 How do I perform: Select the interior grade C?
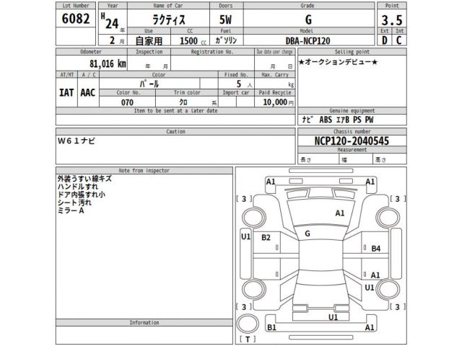click(x=399, y=40)
